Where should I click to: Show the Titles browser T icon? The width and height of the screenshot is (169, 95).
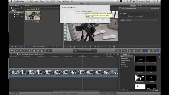point(145,51)
